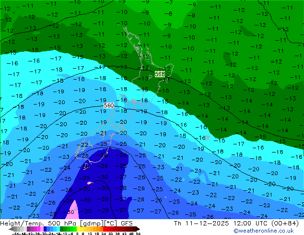Click the 568 contour height label
This screenshot has height=235, width=304.
point(160,74)
